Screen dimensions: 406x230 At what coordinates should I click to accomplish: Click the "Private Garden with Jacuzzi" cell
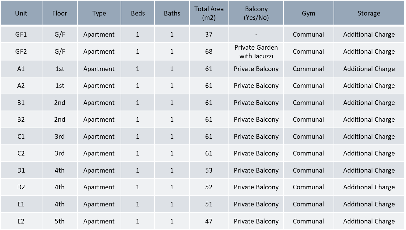coord(256,52)
